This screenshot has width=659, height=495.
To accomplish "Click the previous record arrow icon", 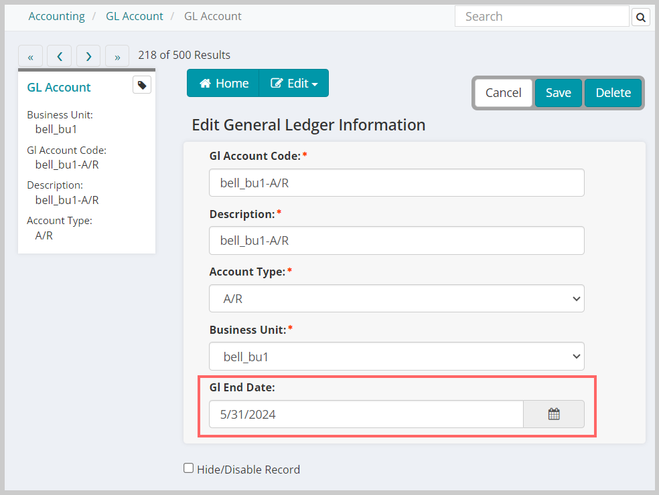I will click(59, 56).
